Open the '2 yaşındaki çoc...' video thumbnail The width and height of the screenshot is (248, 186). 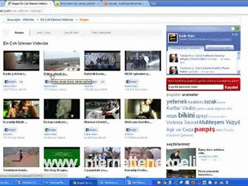coord(102,157)
